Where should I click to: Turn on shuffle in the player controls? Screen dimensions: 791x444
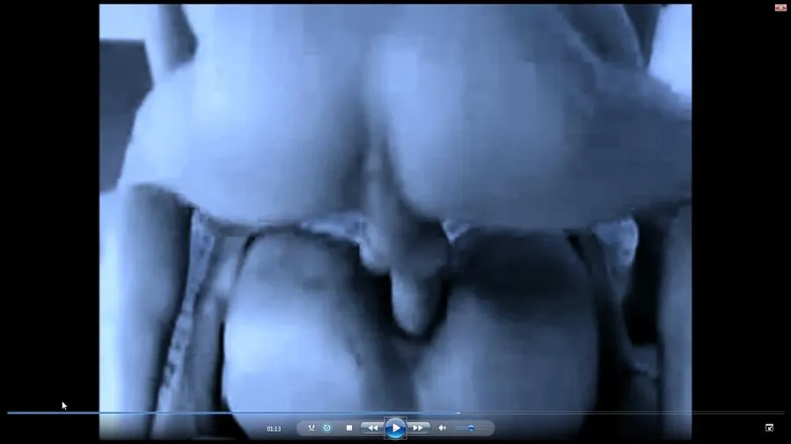point(311,428)
